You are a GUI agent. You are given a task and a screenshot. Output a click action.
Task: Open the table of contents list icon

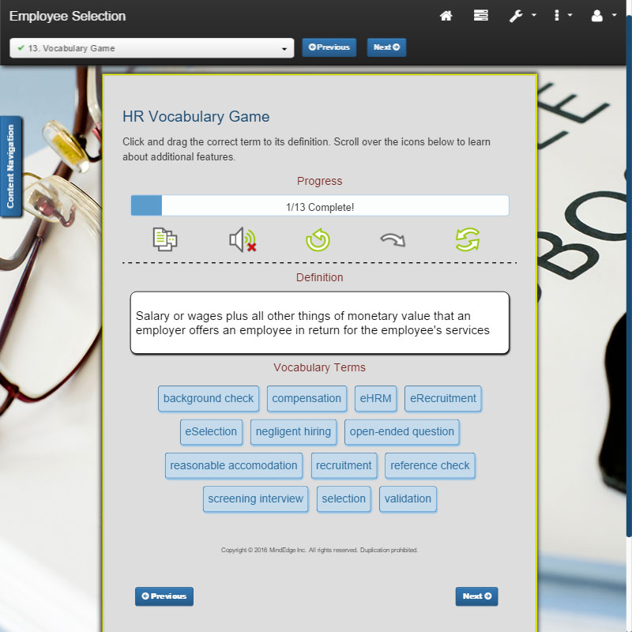480,16
